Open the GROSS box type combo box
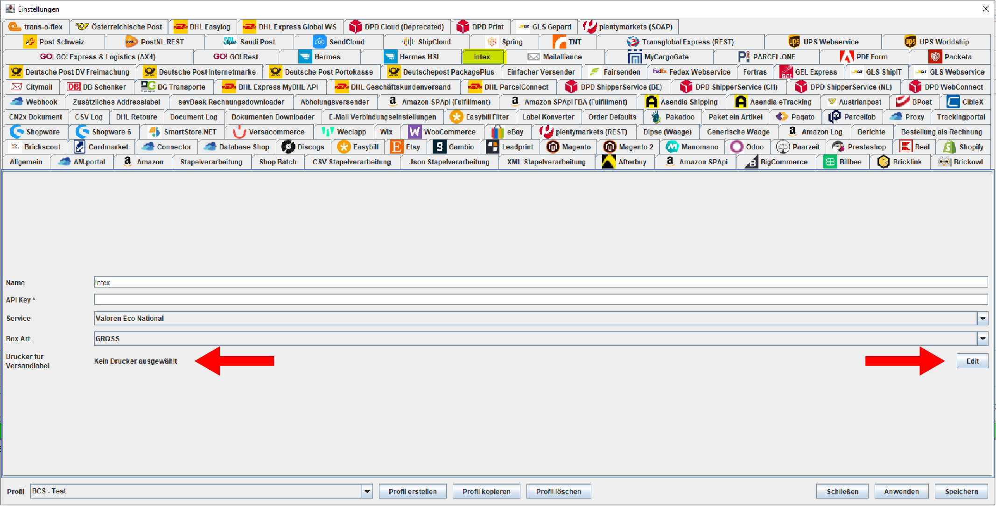The height and width of the screenshot is (506, 996). (x=541, y=339)
